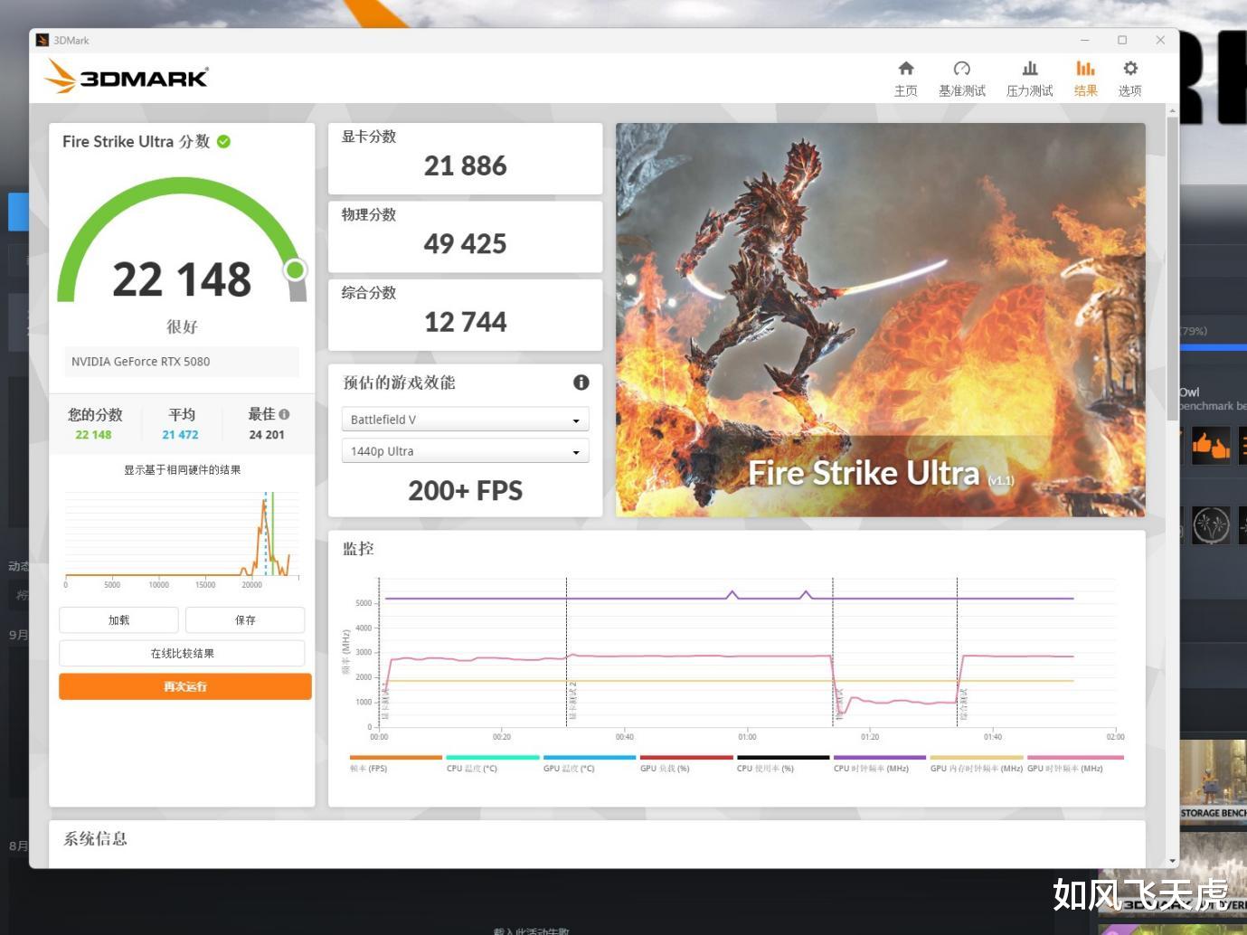Toggle the pink GPU 时钟频率 (MHz) legend swatch

1075,758
